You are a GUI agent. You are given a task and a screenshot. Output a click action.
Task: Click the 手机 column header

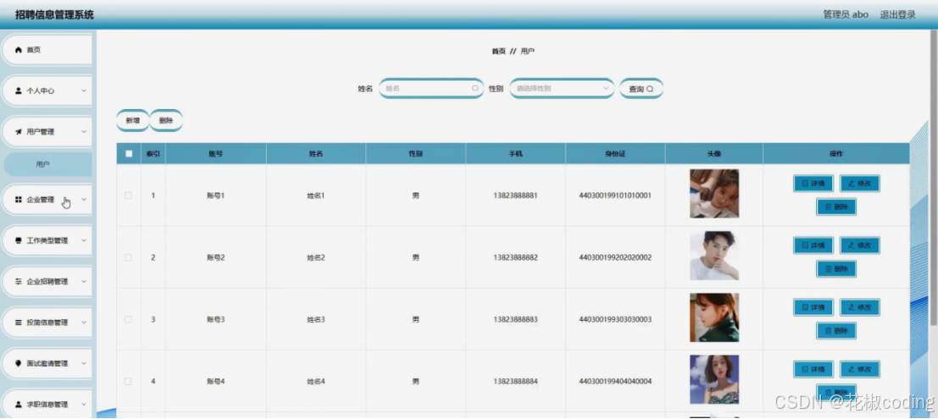point(515,153)
